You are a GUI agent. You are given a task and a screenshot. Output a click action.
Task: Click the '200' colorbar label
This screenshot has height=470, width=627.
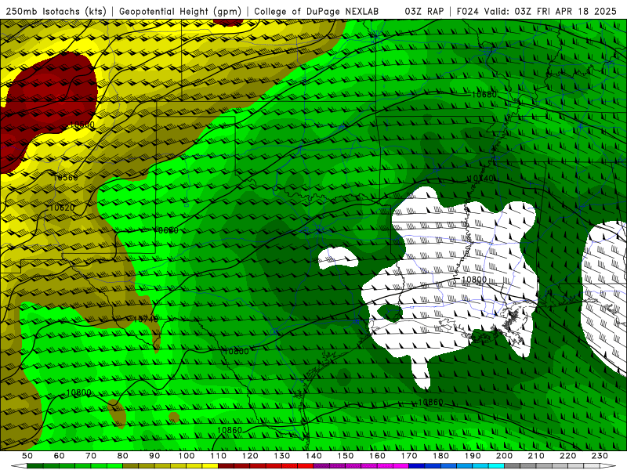(505, 456)
